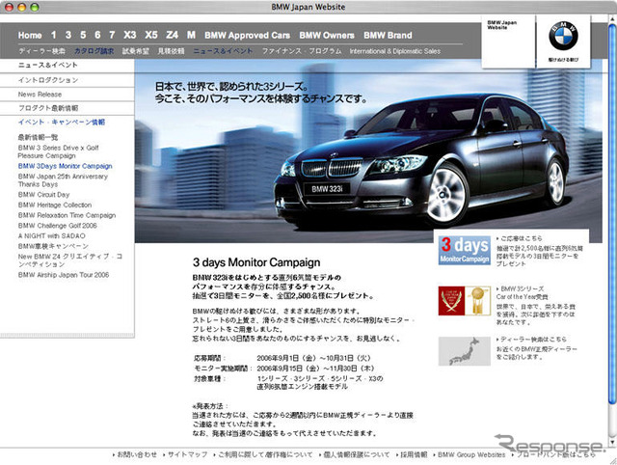
Task: Select イントロダクション in sidebar
Action: (48, 80)
